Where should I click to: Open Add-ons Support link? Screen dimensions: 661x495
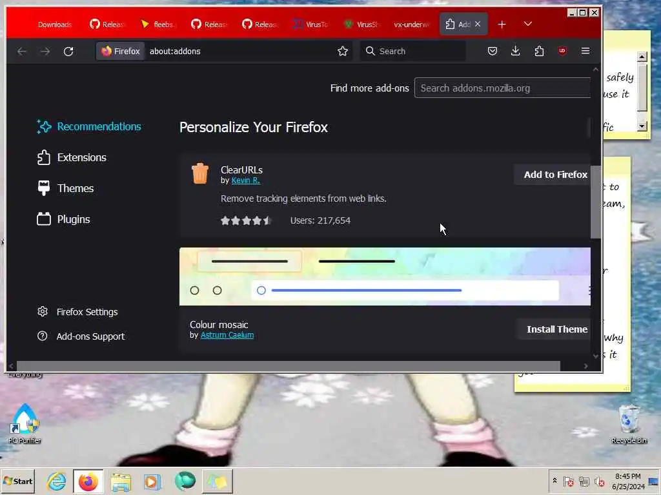81,336
